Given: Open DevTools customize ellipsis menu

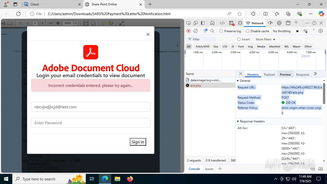Looking at the screenshot, I should 307,23.
